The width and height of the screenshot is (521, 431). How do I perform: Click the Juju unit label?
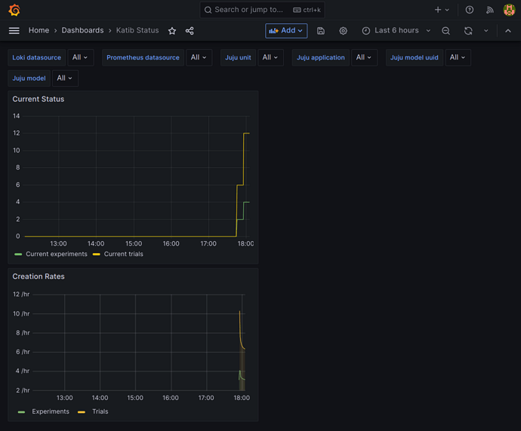coord(238,57)
